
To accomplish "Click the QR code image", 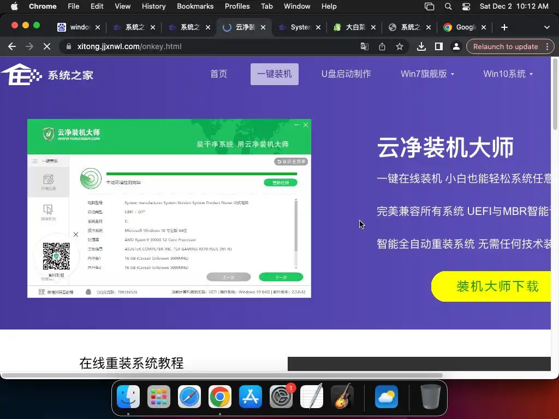I will pyautogui.click(x=56, y=256).
